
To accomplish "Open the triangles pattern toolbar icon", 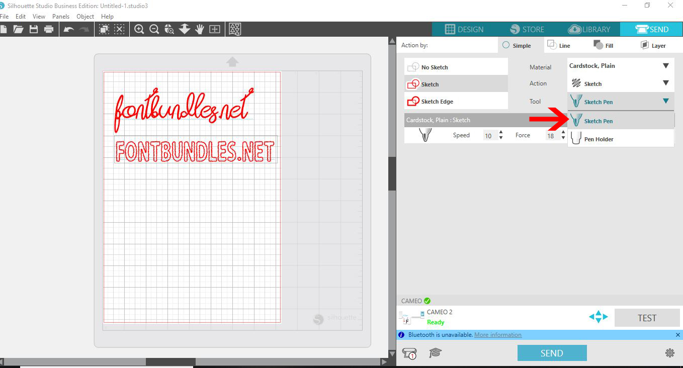I will click(x=235, y=29).
